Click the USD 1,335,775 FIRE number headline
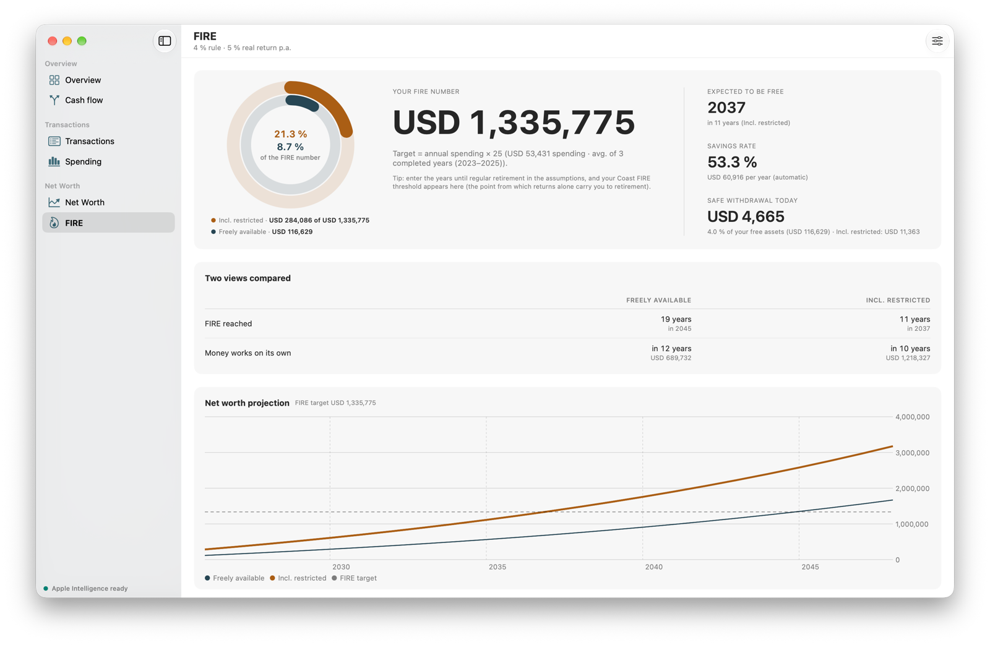The height and width of the screenshot is (645, 990). [x=514, y=122]
